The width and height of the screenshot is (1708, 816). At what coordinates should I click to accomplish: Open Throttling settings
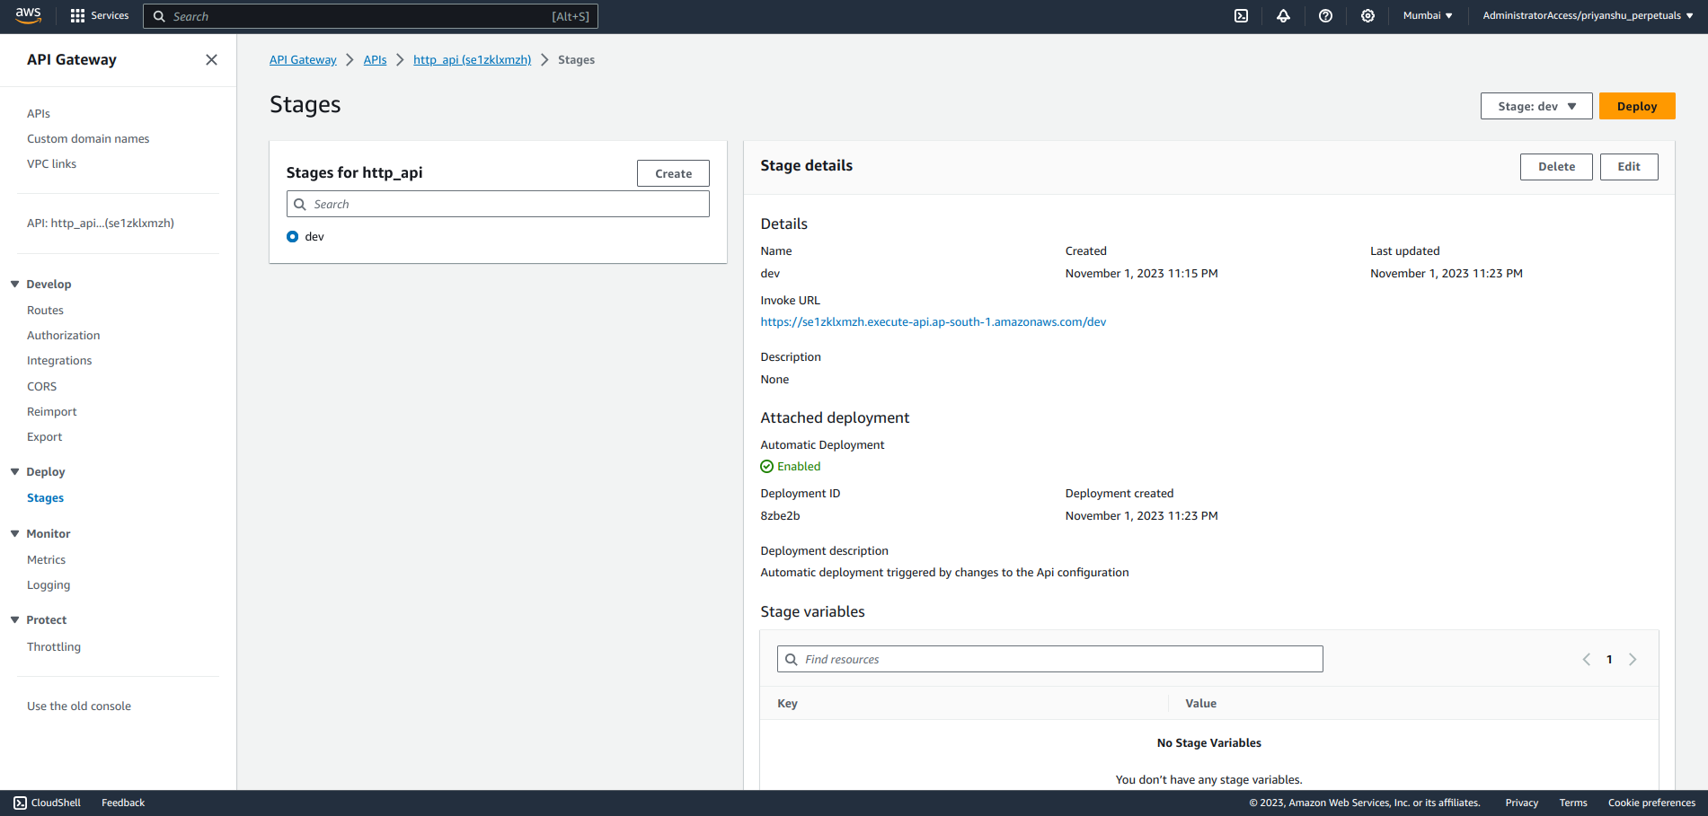click(x=53, y=646)
